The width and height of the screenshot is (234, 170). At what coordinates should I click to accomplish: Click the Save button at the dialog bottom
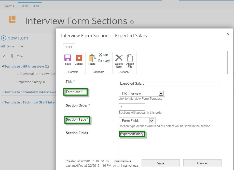pos(160,163)
